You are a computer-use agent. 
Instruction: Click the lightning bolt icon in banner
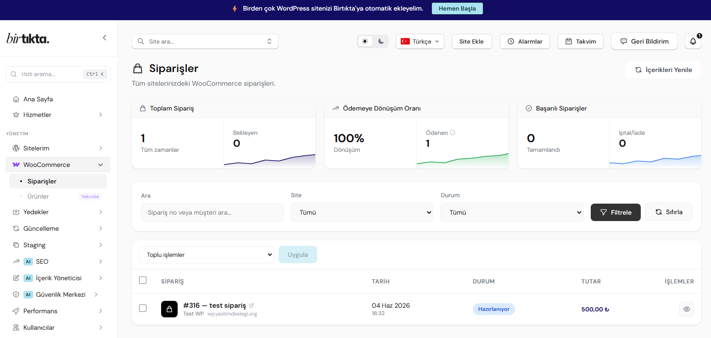coord(235,9)
